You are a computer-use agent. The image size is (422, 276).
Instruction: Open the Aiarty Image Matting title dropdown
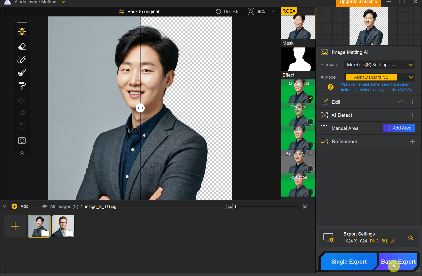click(x=63, y=2)
